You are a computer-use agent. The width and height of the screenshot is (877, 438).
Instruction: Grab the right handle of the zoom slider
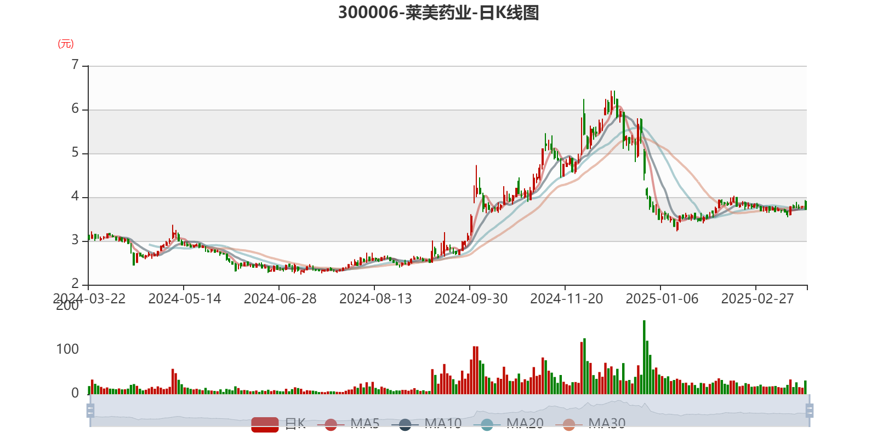click(x=810, y=411)
